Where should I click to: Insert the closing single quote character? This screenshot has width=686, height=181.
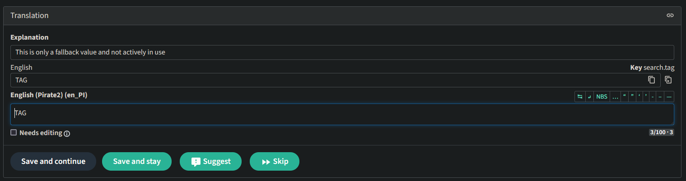(x=646, y=96)
